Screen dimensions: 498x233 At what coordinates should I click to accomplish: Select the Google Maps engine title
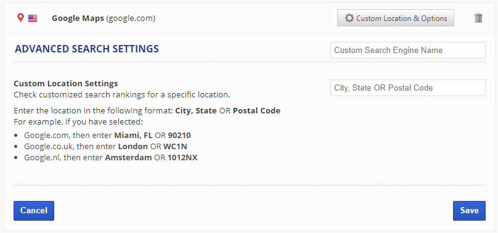(x=78, y=18)
